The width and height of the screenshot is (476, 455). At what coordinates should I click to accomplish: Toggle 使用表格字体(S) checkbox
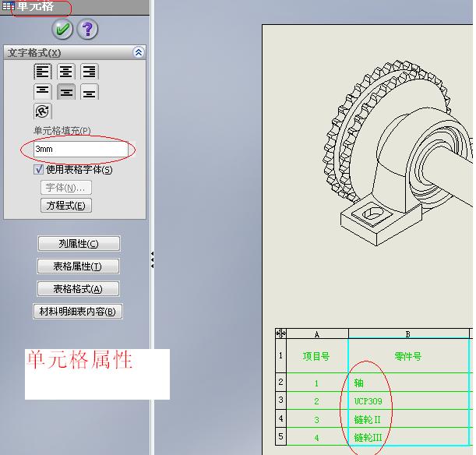[38, 169]
